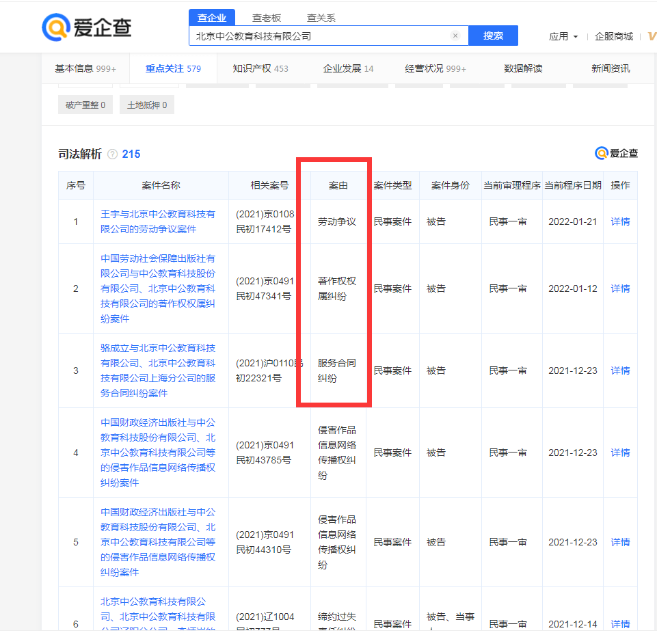Open case 王宇与北京中公教育科技有限公司的劳动争议案件
Viewport: 657px width, 635px height.
pyautogui.click(x=158, y=221)
